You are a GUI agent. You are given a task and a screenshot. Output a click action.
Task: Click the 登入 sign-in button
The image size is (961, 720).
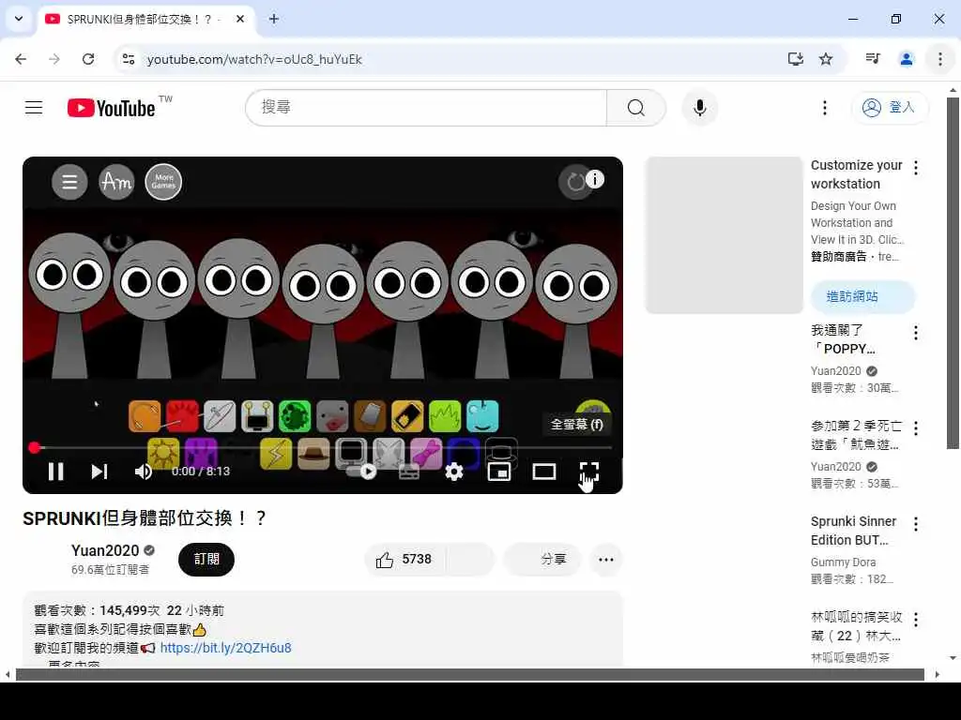[x=890, y=108]
